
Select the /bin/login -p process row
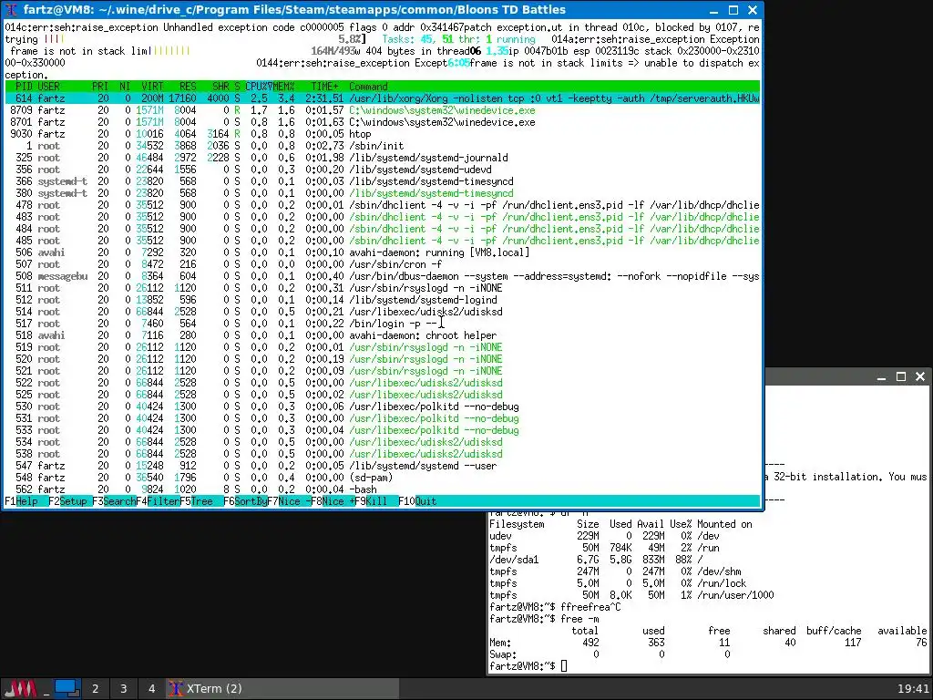[x=382, y=324]
